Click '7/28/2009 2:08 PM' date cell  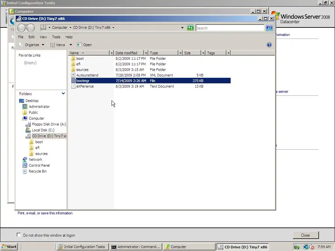click(x=131, y=75)
